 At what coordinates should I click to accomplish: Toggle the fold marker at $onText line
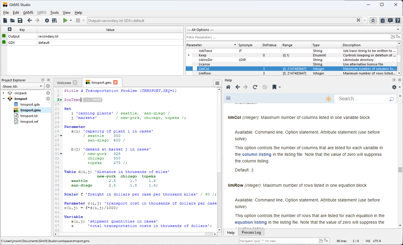(61, 100)
